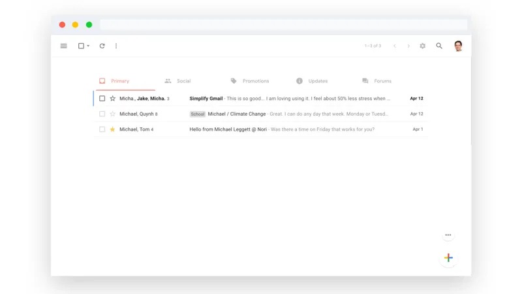Click the 1–3 of 3 counter

pyautogui.click(x=373, y=46)
